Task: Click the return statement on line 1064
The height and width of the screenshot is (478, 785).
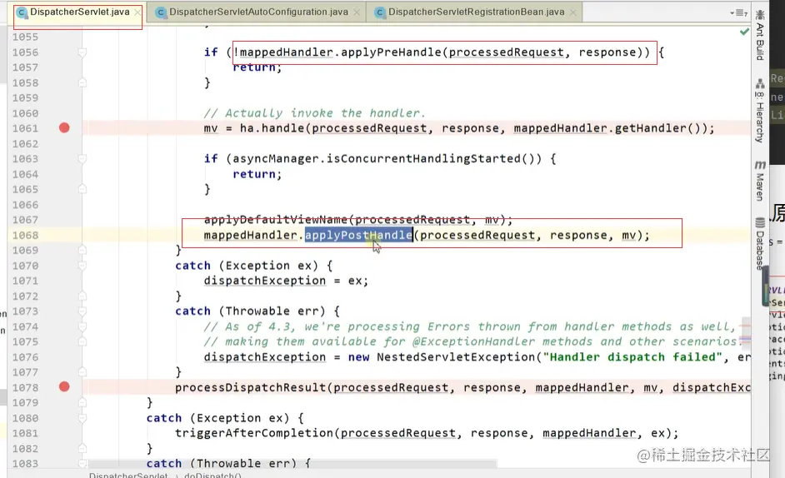Action: coord(257,175)
